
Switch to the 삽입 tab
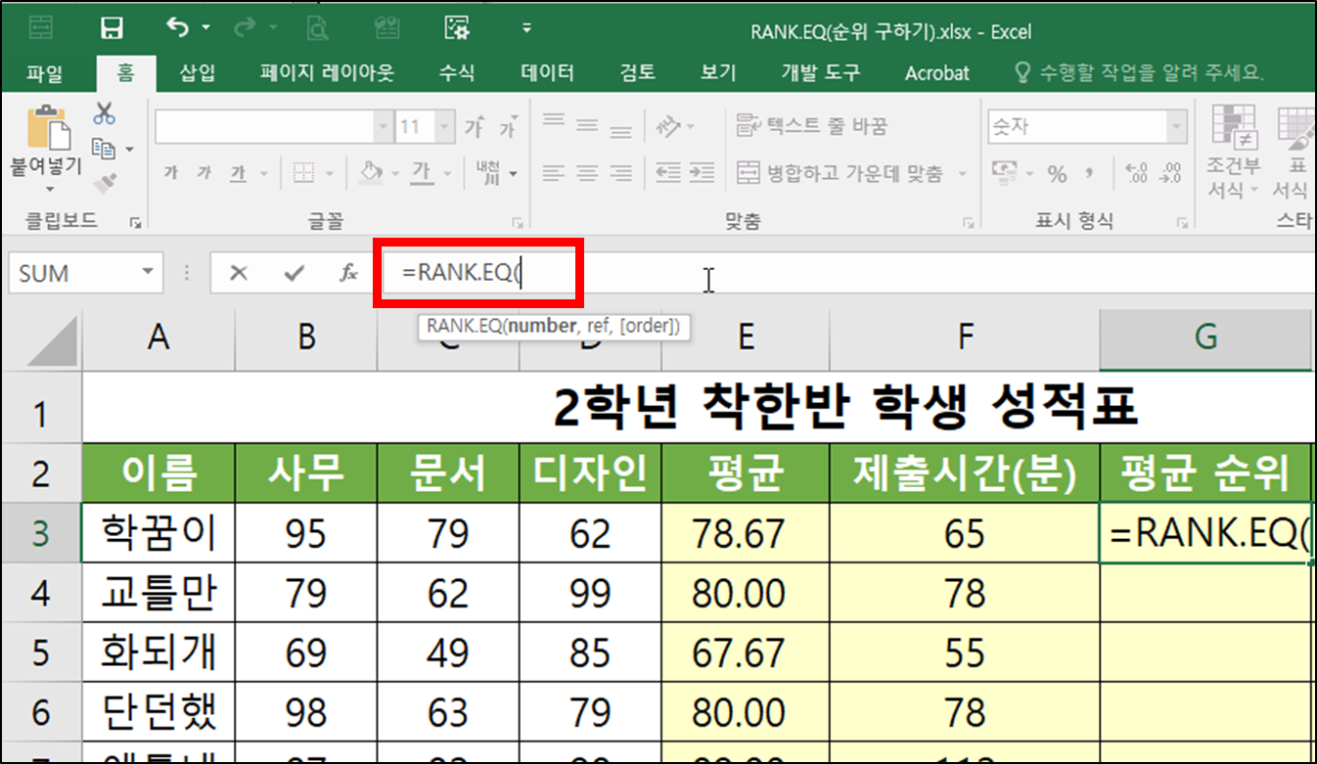[x=199, y=72]
